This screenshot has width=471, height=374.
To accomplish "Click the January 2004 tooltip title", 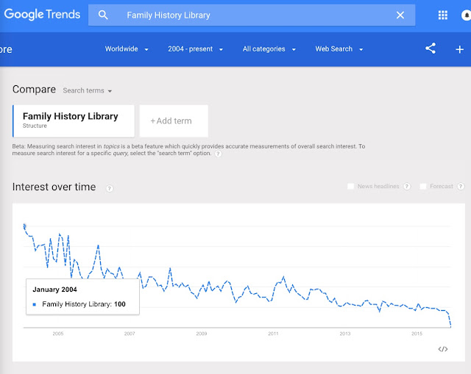I will tap(54, 290).
